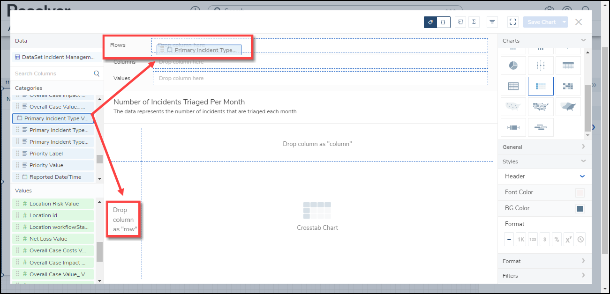Click Charts gallery scroll-down arrow
The image size is (610, 294).
587,135
